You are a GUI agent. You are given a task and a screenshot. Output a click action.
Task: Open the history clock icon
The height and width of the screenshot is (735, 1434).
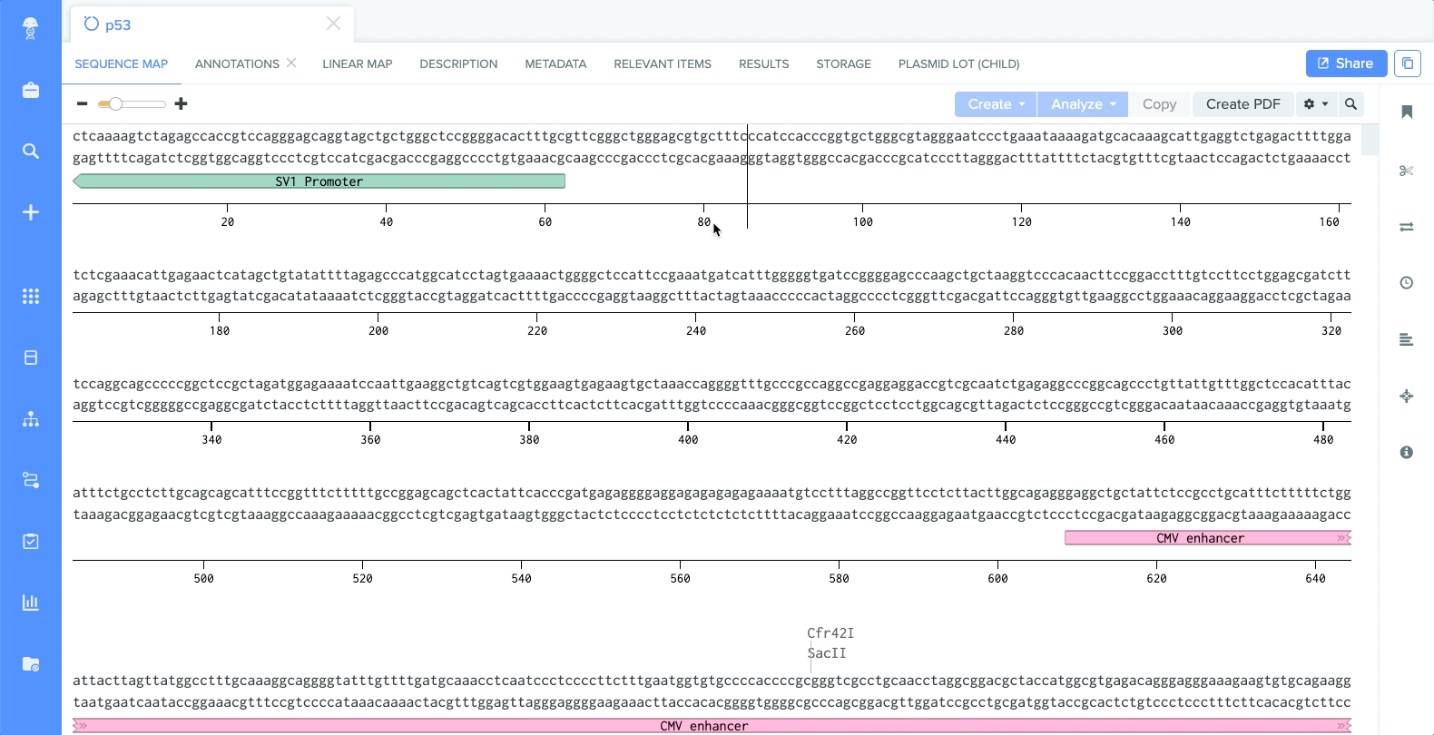[x=1407, y=283]
